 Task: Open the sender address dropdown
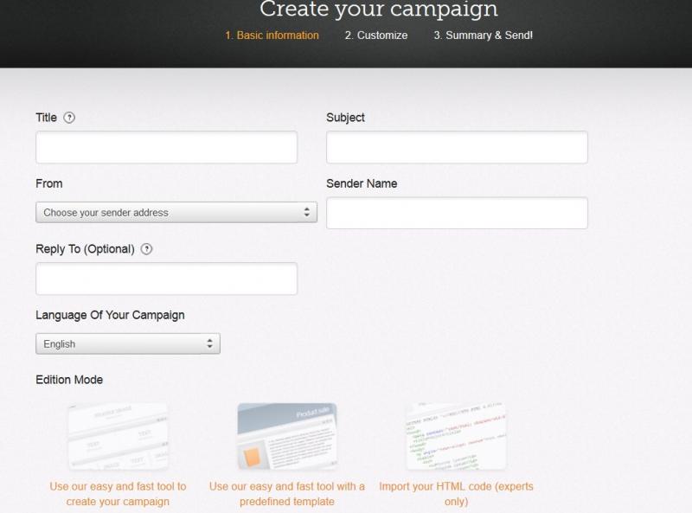[x=176, y=212]
